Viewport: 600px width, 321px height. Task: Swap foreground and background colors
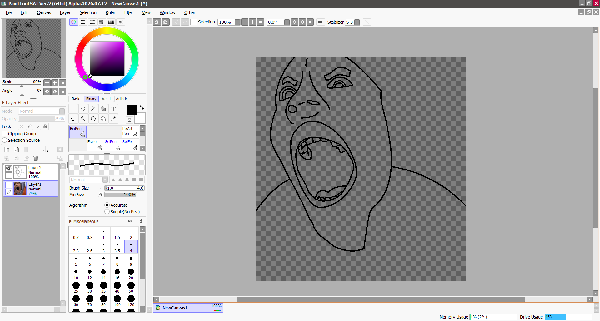point(142,108)
